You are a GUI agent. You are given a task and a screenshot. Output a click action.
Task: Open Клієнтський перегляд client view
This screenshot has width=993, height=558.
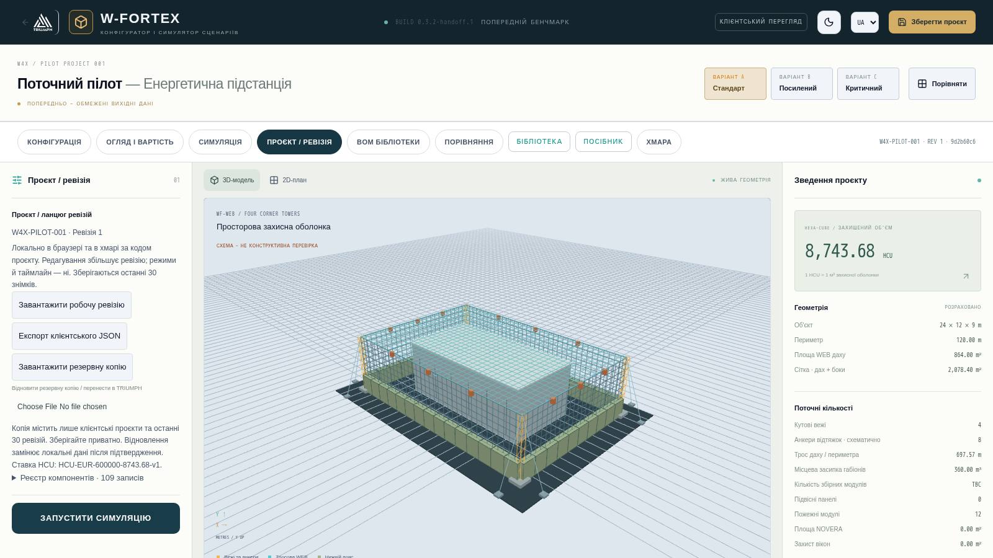[x=761, y=22]
